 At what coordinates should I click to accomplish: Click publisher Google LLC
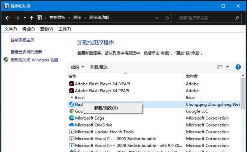point(197,111)
